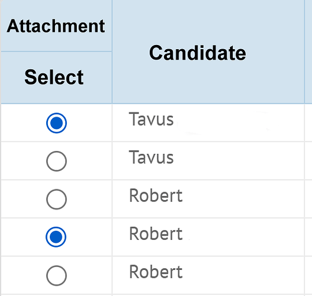Click the Tavus name in the first row

pyautogui.click(x=151, y=119)
